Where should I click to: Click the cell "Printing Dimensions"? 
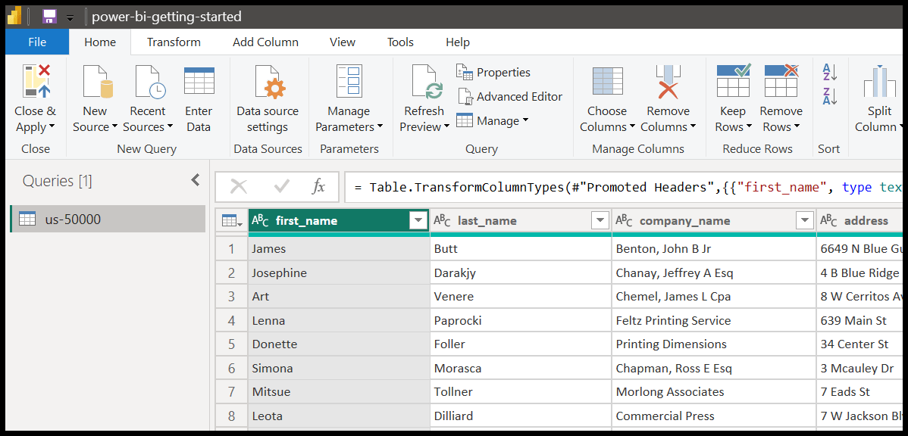click(x=714, y=344)
